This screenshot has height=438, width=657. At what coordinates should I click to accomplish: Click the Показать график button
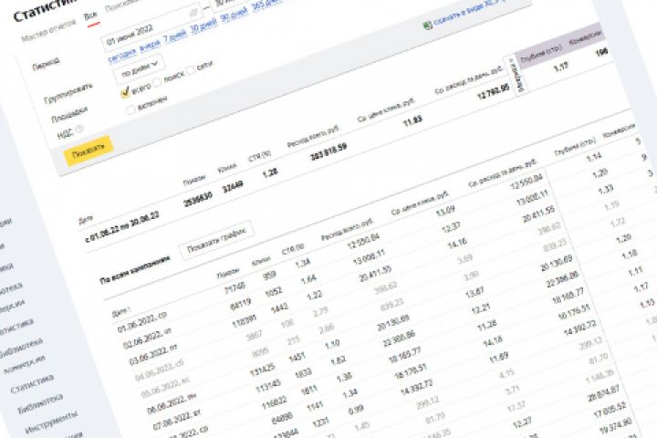(216, 242)
